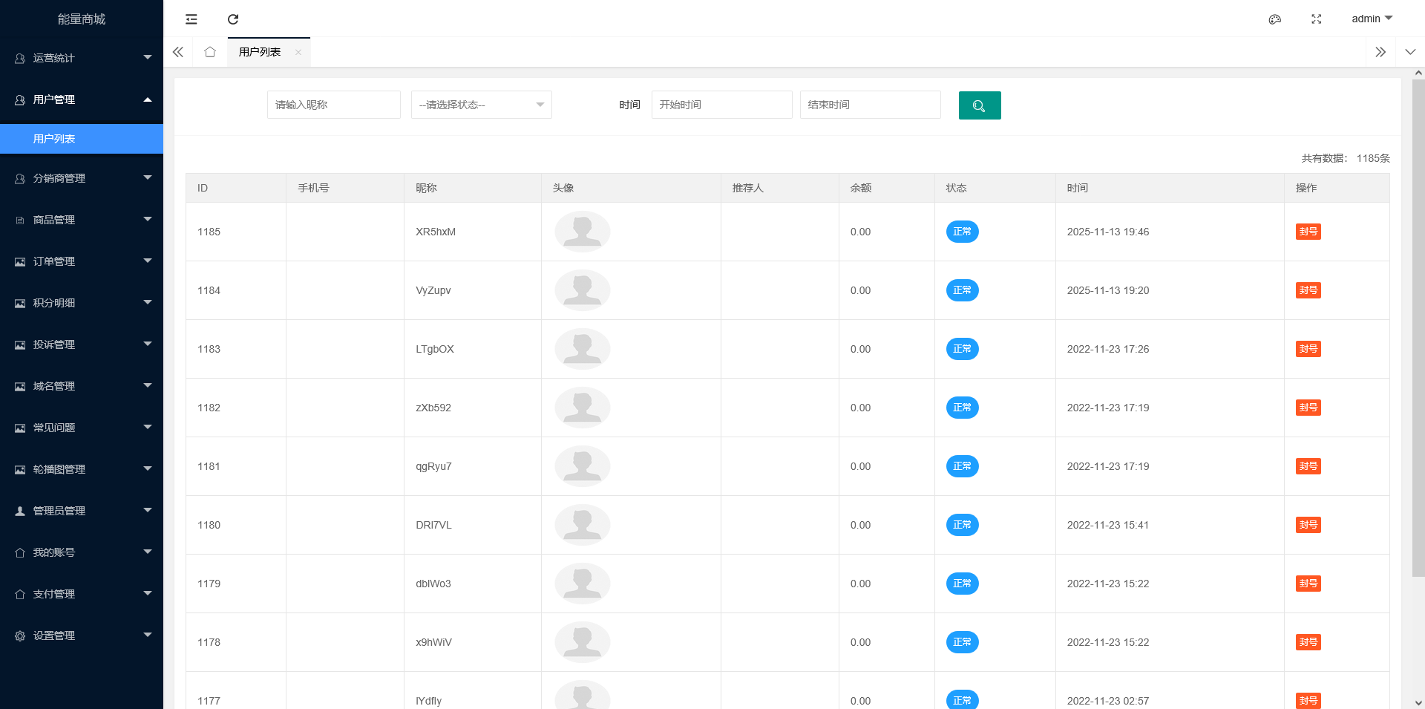Image resolution: width=1425 pixels, height=709 pixels.
Task: Toggle fullscreen mode icon
Action: tap(1317, 19)
